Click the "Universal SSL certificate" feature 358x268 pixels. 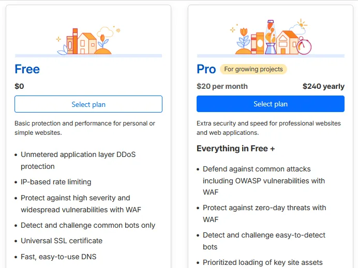click(62, 241)
